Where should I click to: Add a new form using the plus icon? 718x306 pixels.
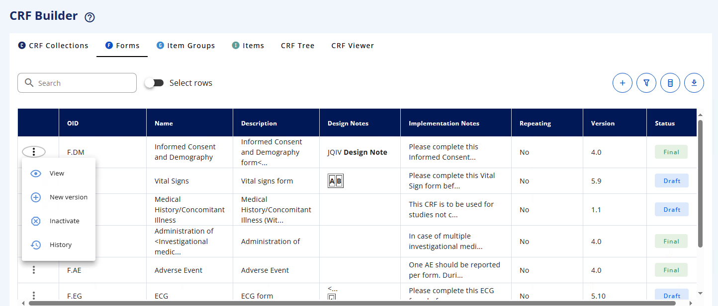[x=623, y=83]
